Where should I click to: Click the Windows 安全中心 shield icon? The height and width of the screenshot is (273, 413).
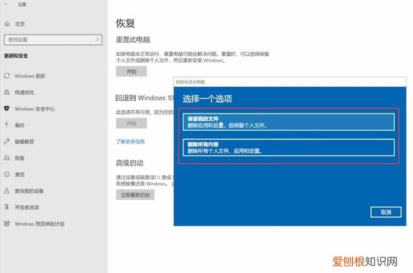point(7,109)
